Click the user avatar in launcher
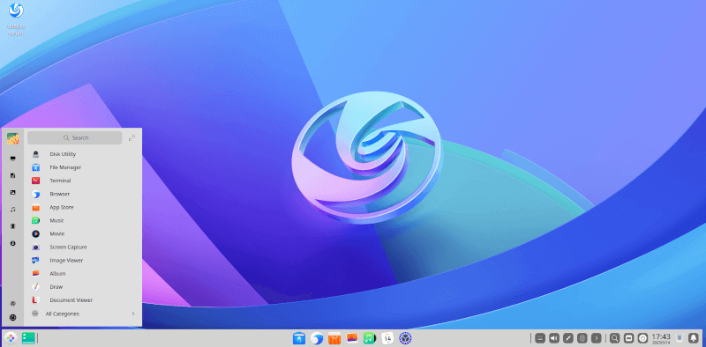The width and height of the screenshot is (706, 347). (x=12, y=138)
